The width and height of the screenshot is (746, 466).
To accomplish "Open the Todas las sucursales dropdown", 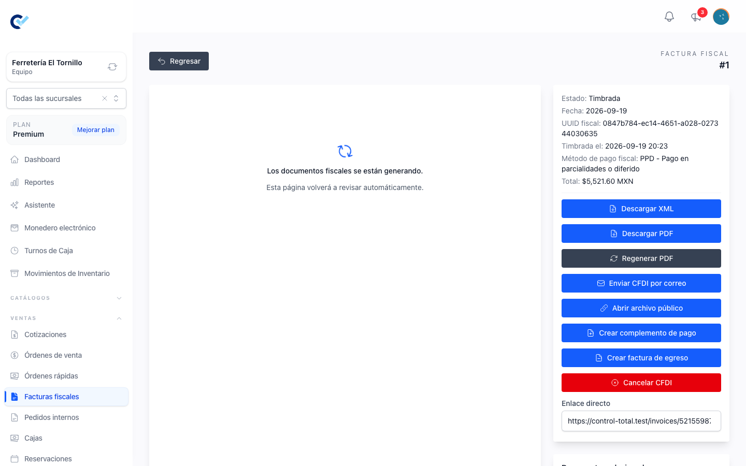I will 66,98.
